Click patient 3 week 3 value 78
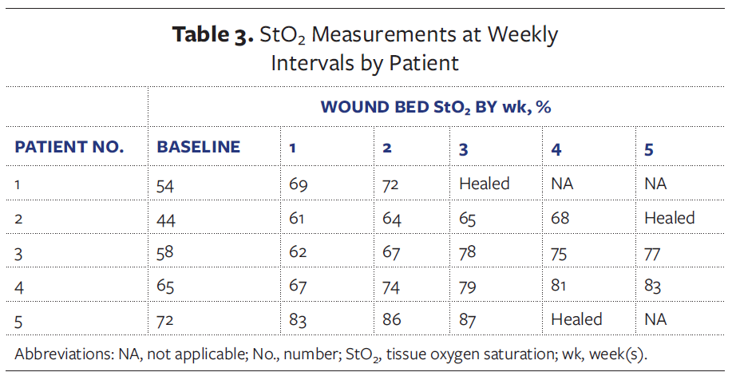The image size is (732, 380). [469, 251]
